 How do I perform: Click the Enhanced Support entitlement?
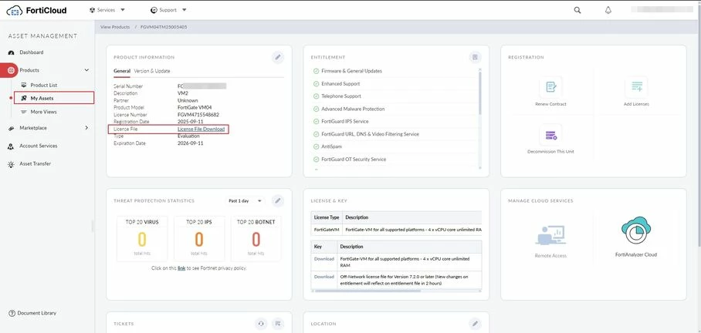click(340, 83)
